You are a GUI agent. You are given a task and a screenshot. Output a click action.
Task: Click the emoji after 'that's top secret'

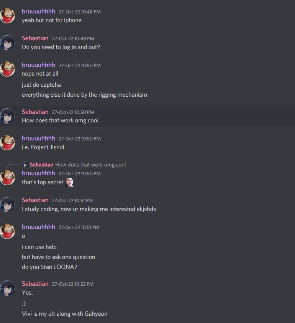(x=69, y=182)
